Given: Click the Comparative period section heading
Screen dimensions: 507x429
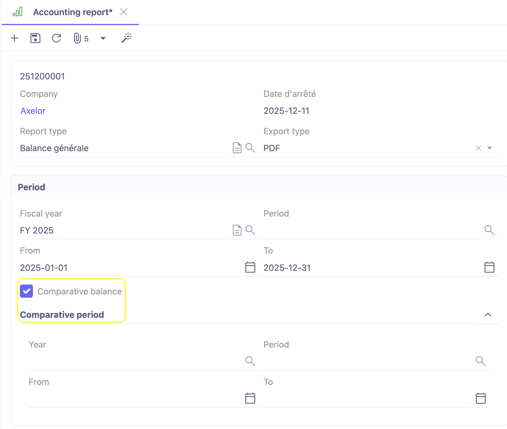Looking at the screenshot, I should click(x=62, y=315).
